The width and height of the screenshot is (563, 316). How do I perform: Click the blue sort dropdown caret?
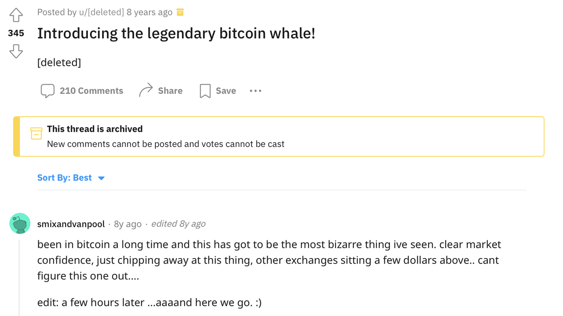point(101,178)
